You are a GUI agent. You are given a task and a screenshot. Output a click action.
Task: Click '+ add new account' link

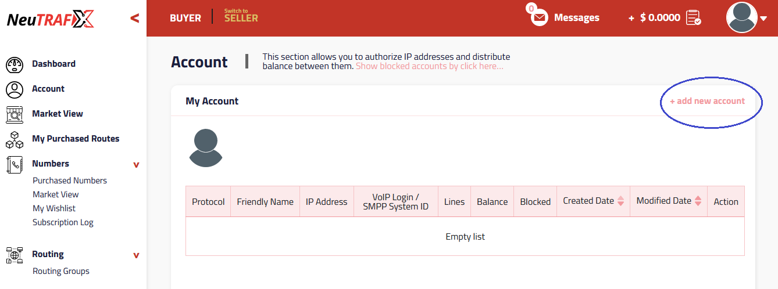[x=707, y=101]
